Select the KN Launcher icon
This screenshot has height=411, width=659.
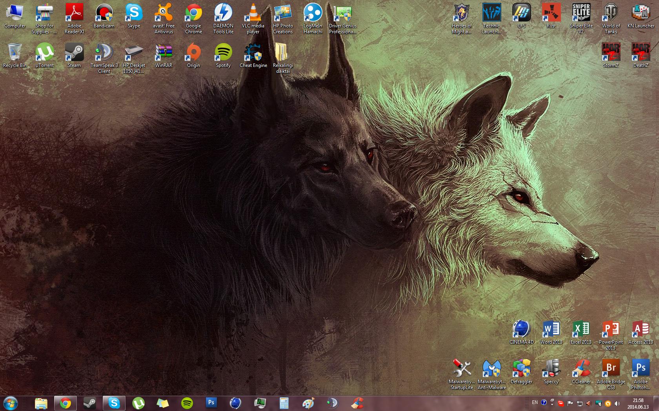[x=641, y=17]
